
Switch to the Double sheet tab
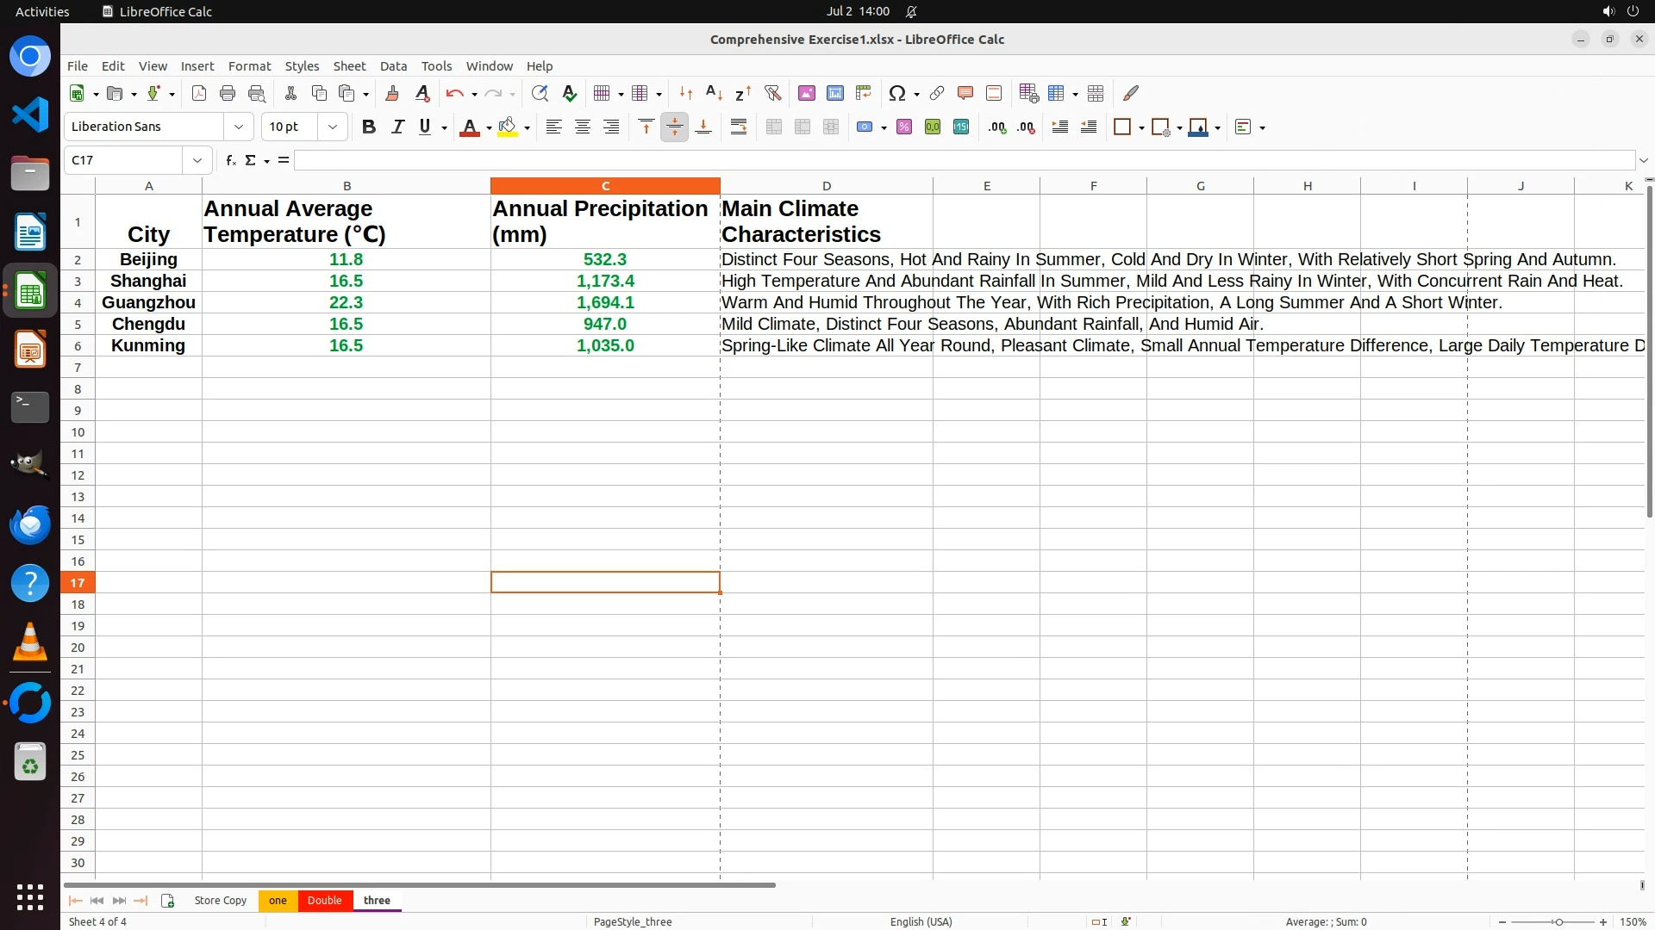coord(324,900)
